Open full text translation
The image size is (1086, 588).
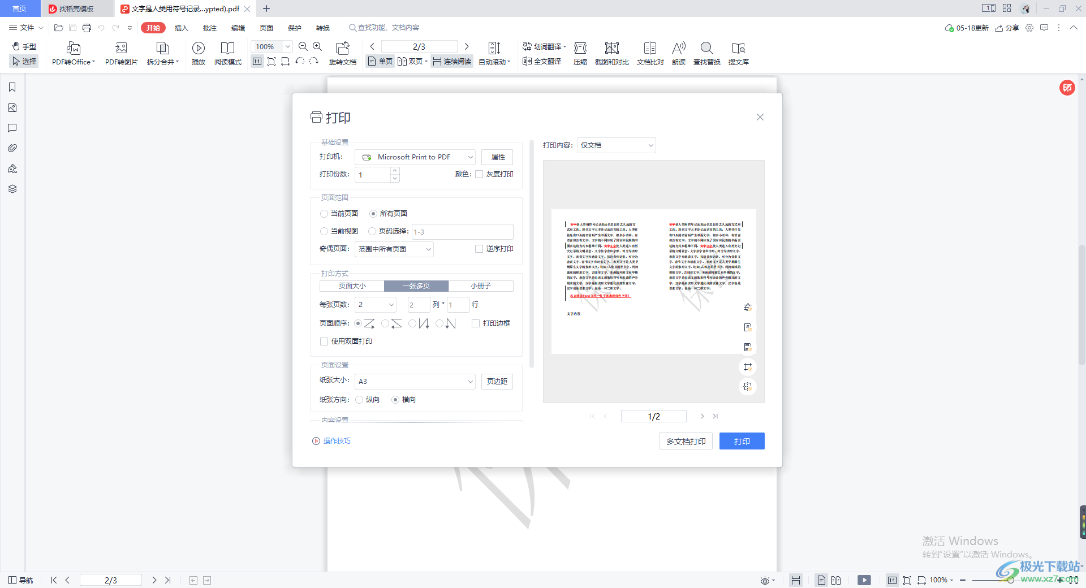(x=542, y=61)
